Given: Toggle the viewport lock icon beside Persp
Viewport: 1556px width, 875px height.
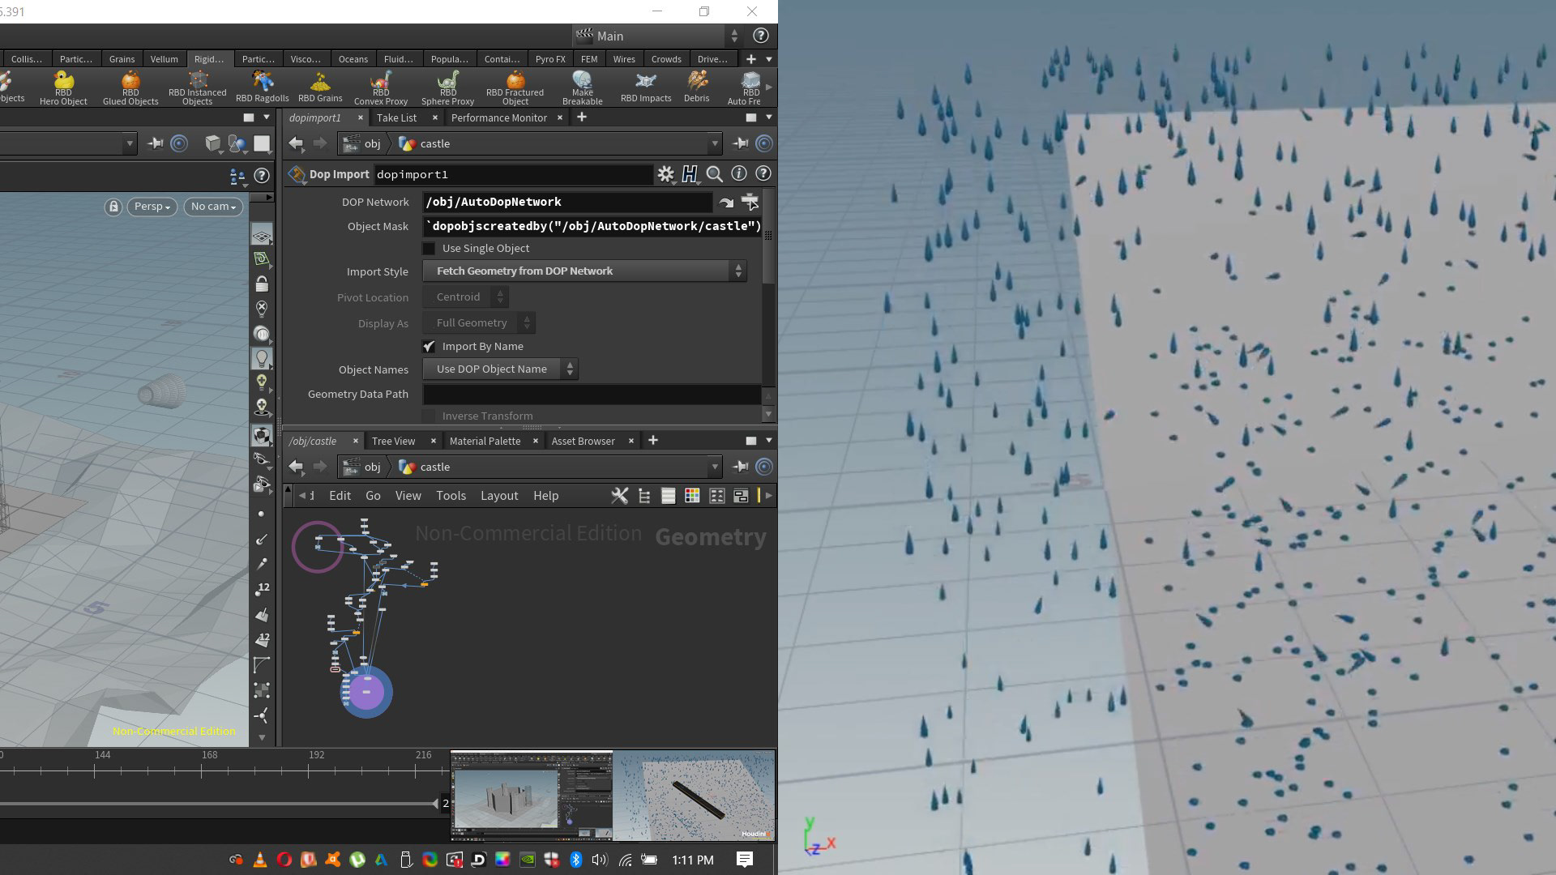Looking at the screenshot, I should pyautogui.click(x=113, y=207).
